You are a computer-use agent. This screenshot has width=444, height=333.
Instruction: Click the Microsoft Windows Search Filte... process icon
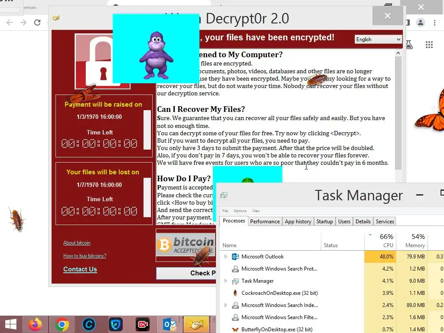[235, 317]
